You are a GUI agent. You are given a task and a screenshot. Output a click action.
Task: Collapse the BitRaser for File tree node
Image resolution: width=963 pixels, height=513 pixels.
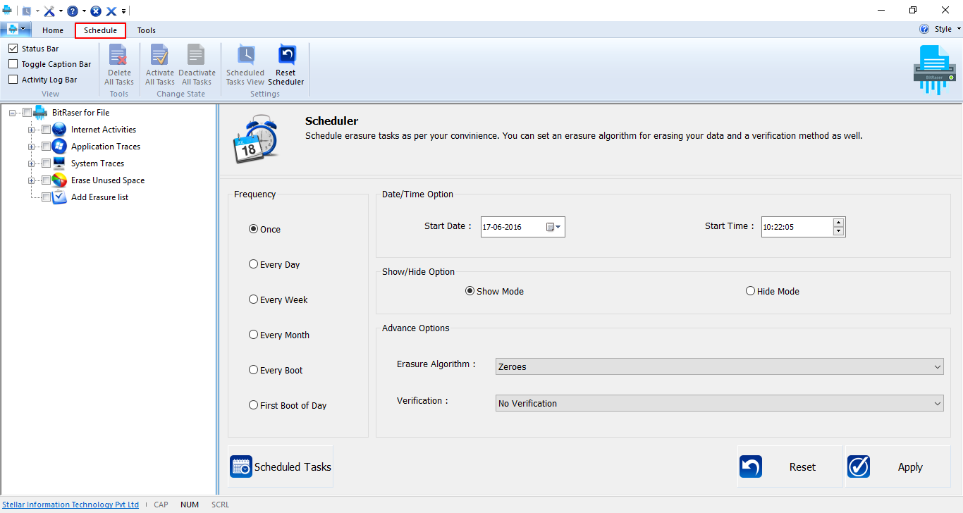(x=12, y=113)
